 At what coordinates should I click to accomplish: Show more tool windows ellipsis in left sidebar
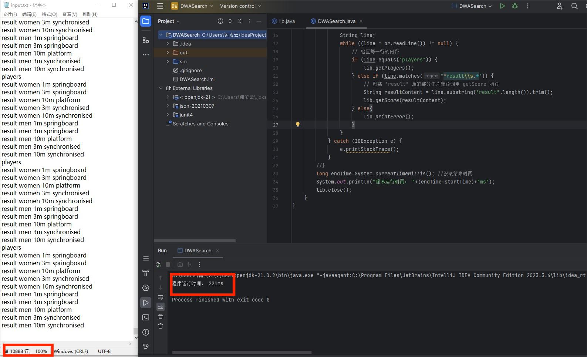(x=146, y=55)
